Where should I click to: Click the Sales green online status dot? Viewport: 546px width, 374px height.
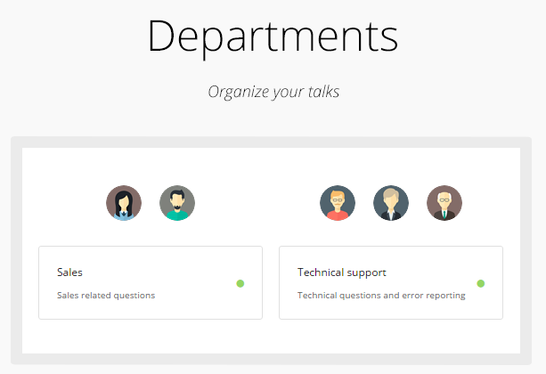pyautogui.click(x=240, y=283)
